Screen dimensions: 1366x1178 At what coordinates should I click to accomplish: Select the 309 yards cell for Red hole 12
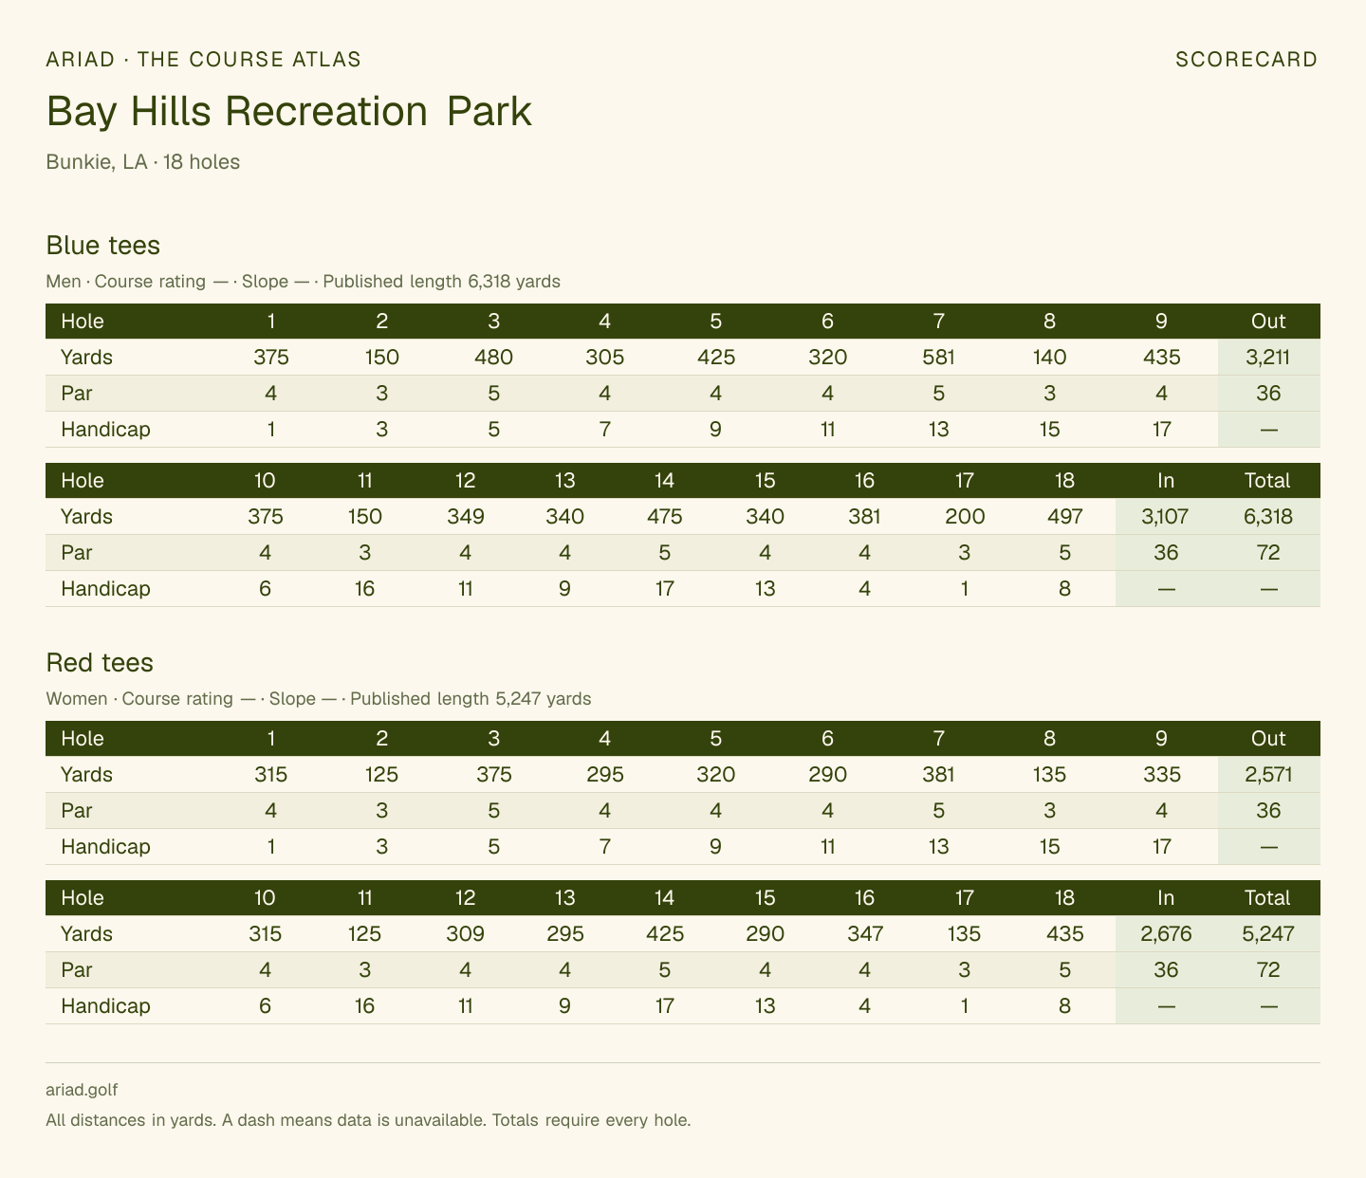(x=465, y=934)
